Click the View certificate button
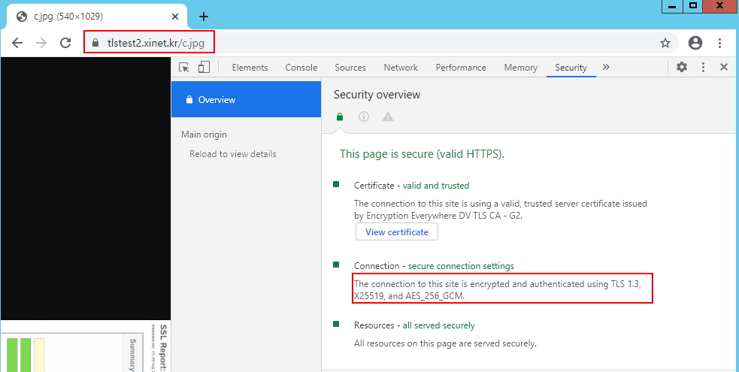This screenshot has width=739, height=372. coord(396,232)
